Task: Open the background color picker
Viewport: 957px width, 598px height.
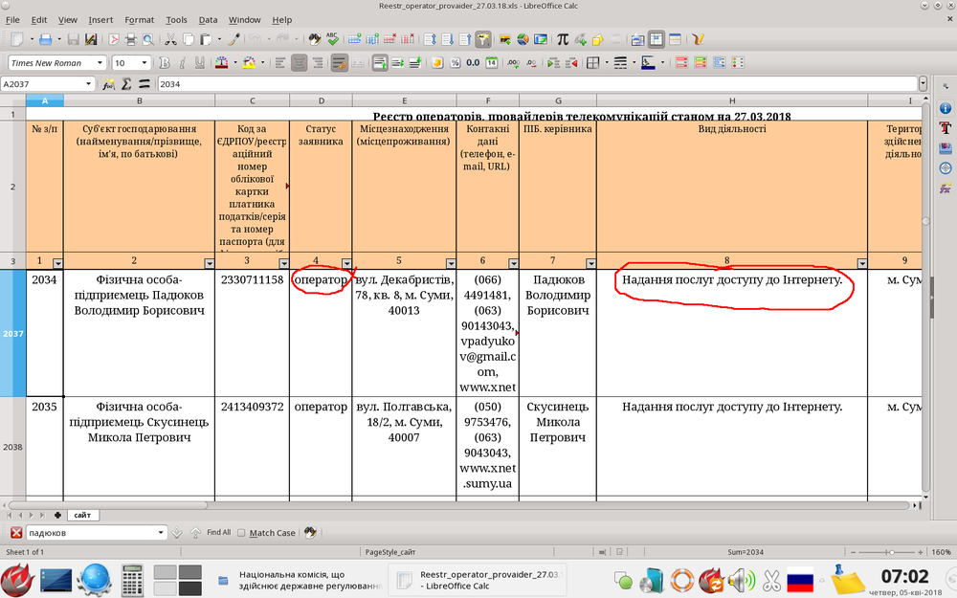Action: tap(248, 63)
